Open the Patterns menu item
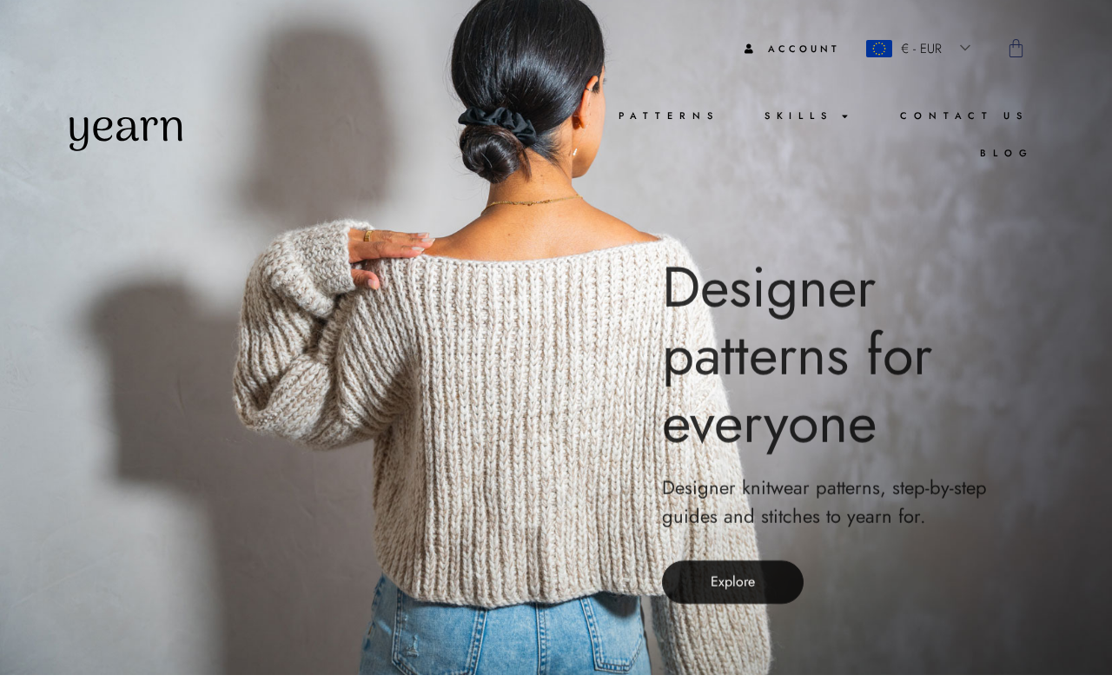The height and width of the screenshot is (695, 1112). (667, 116)
